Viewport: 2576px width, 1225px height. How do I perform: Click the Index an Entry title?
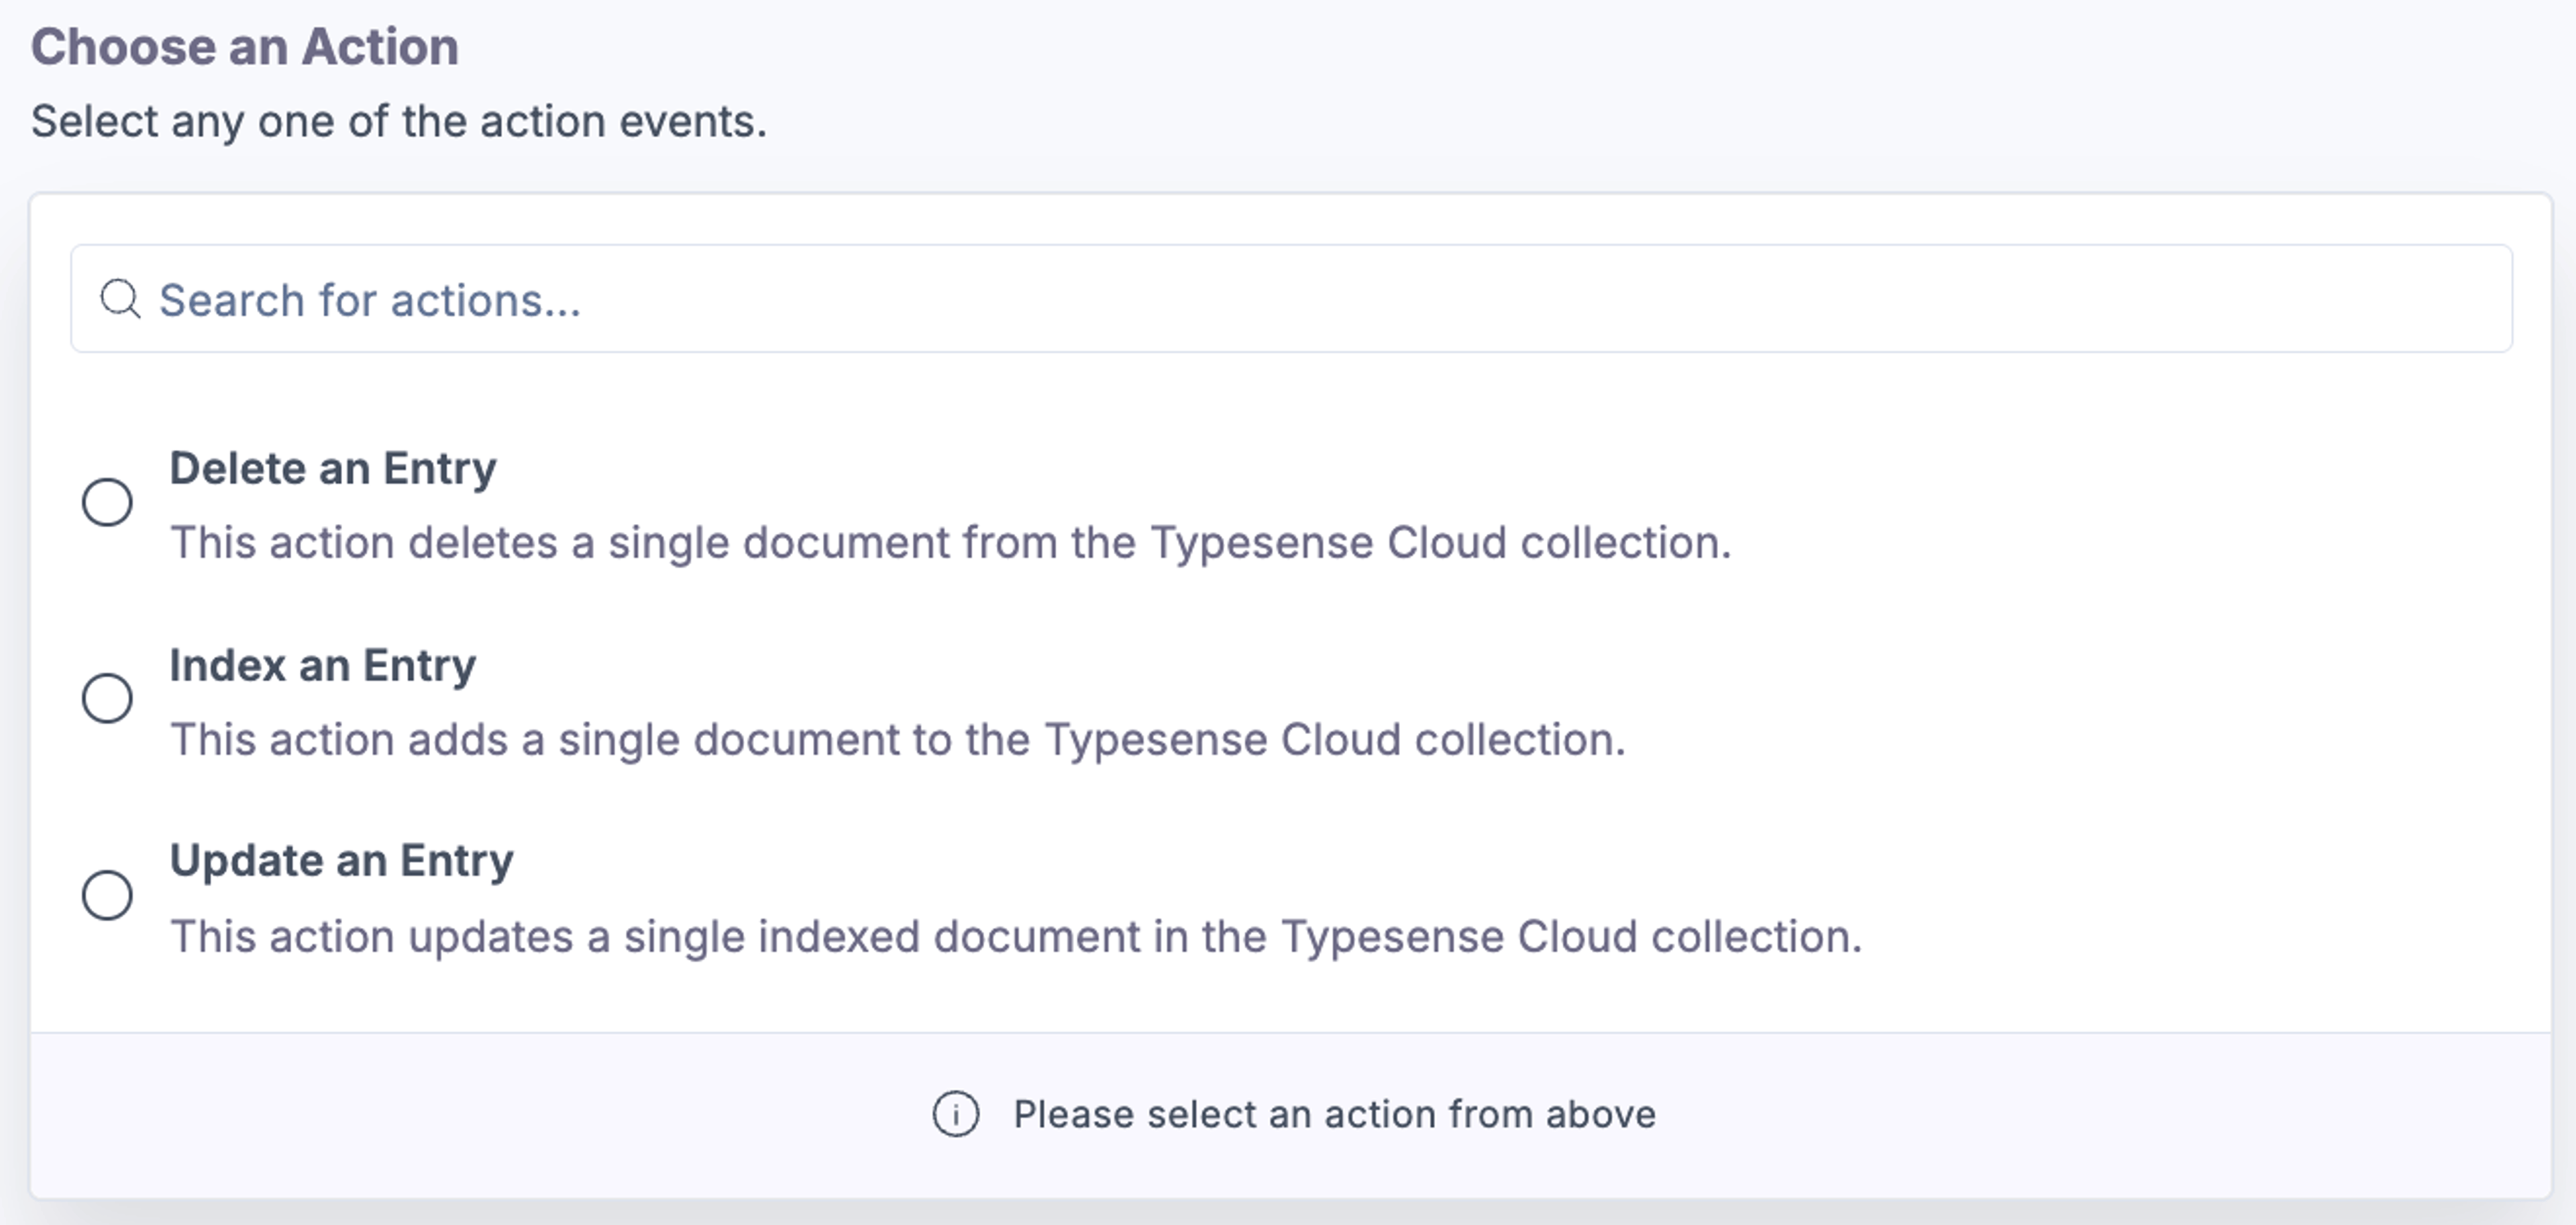point(323,665)
